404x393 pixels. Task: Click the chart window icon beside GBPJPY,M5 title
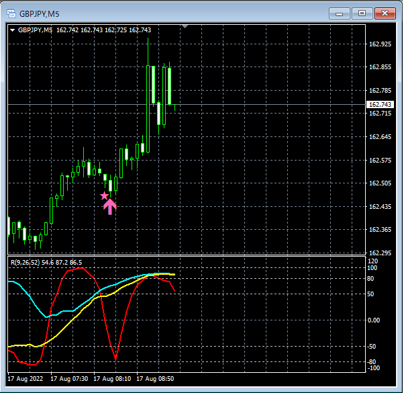coord(11,13)
